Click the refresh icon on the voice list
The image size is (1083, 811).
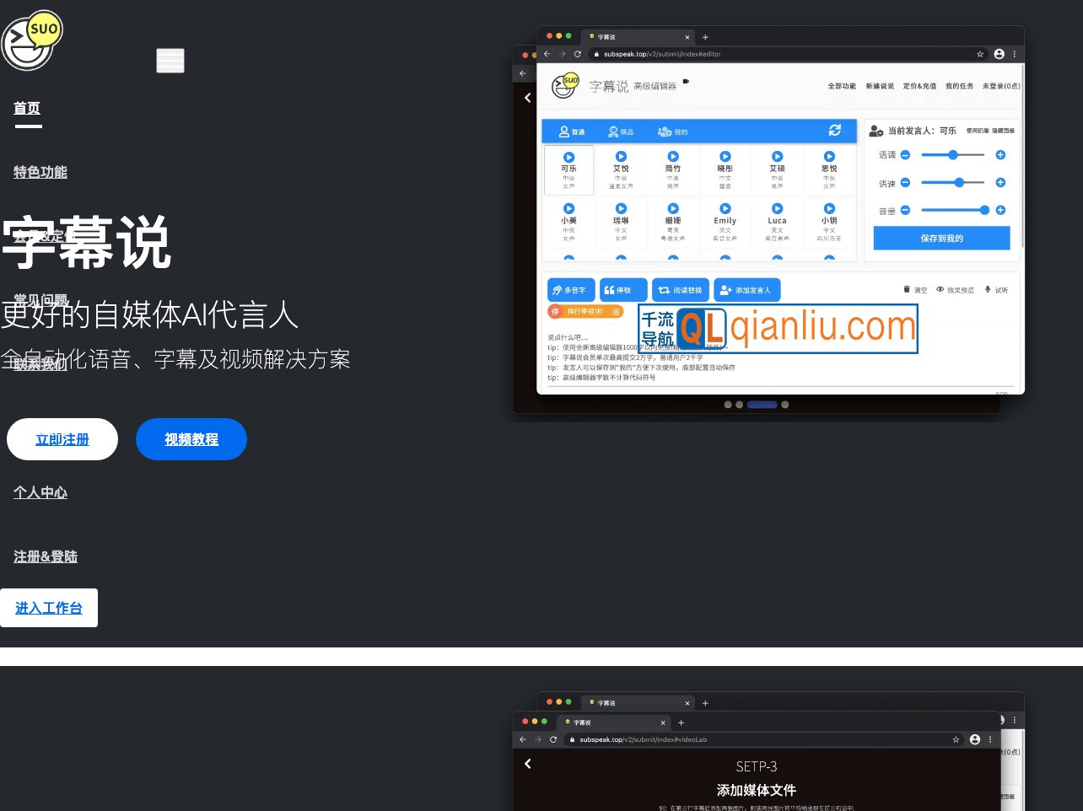(835, 131)
